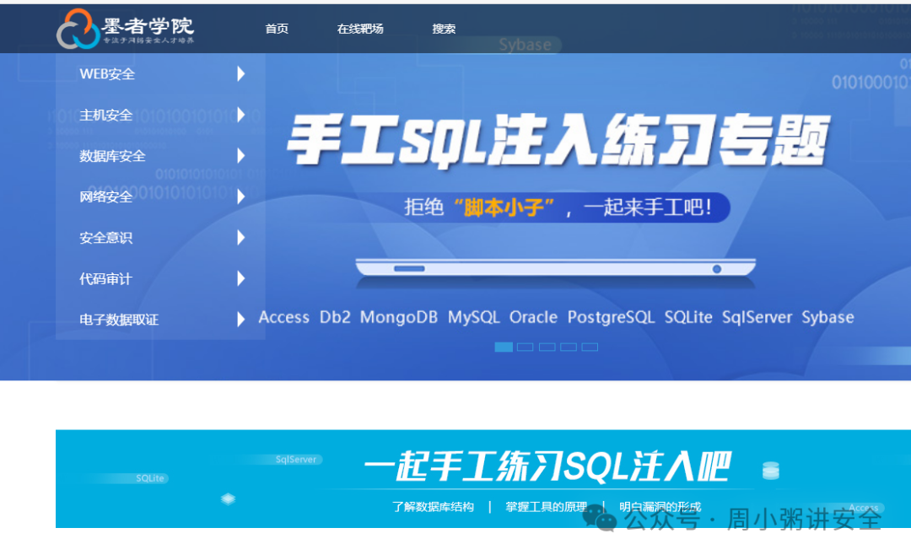Screen dimensions: 911x555
Task: Click the 手工SQL注入练习专题 banner title
Action: 558,140
